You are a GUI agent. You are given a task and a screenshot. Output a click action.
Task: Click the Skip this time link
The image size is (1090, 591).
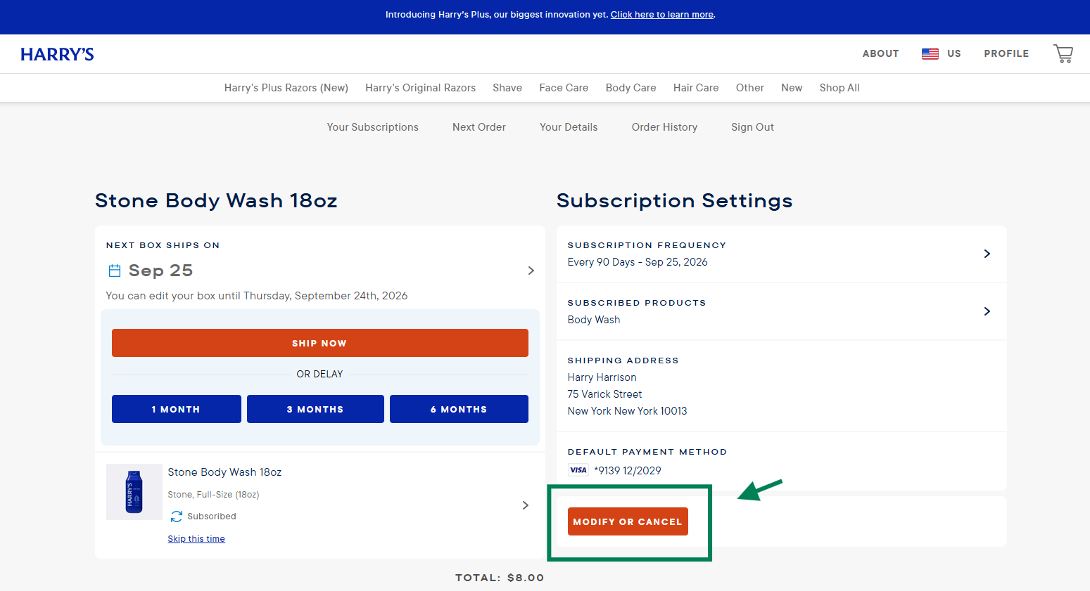(x=196, y=539)
